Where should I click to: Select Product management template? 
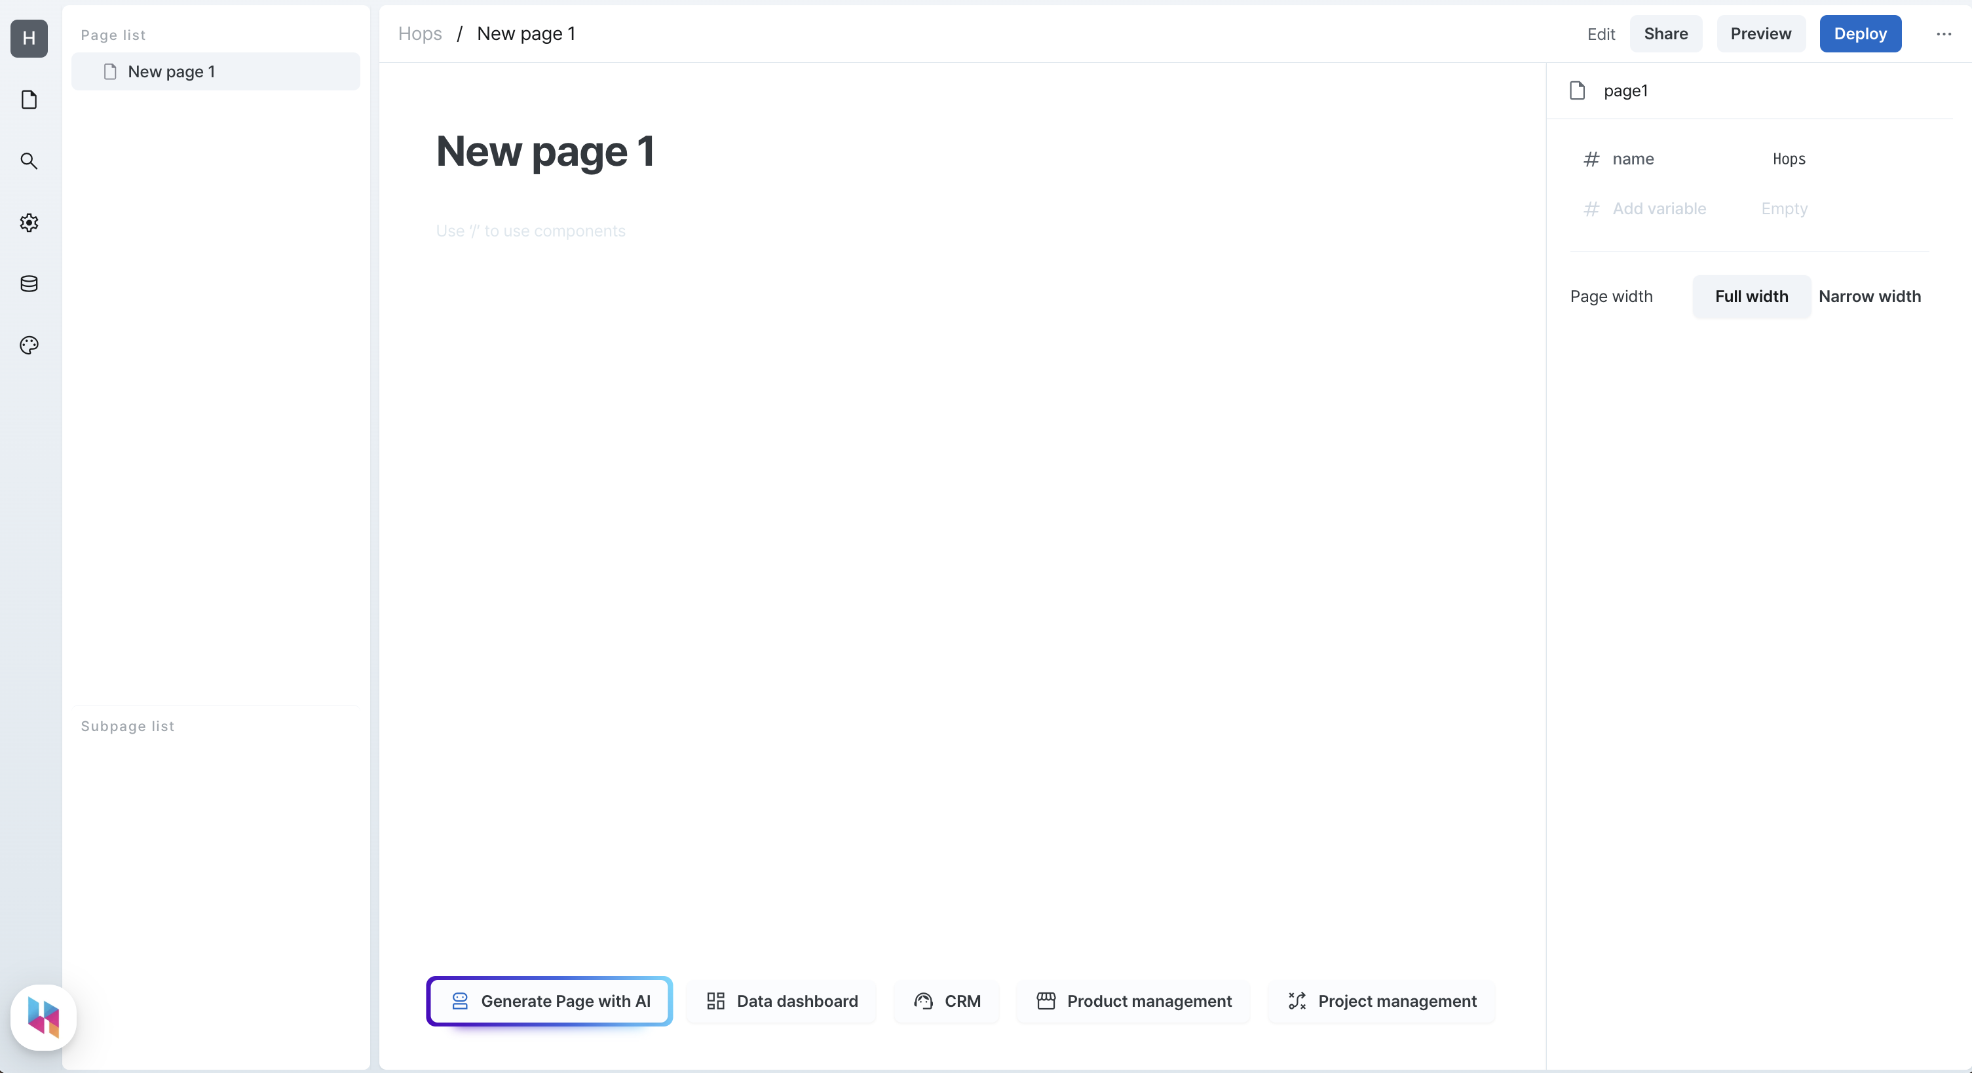(x=1132, y=1000)
